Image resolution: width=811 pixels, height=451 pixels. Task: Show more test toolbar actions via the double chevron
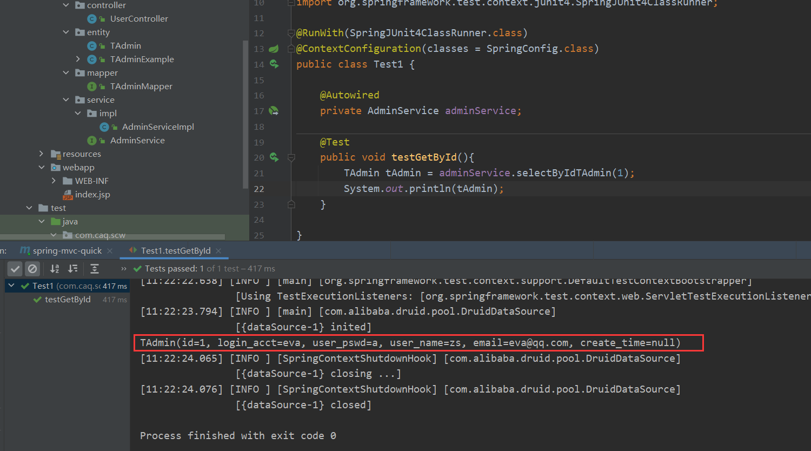click(x=124, y=269)
